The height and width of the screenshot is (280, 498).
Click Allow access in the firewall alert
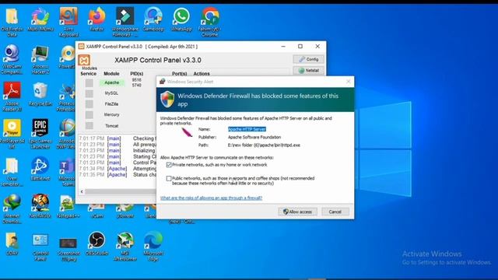pyautogui.click(x=297, y=212)
